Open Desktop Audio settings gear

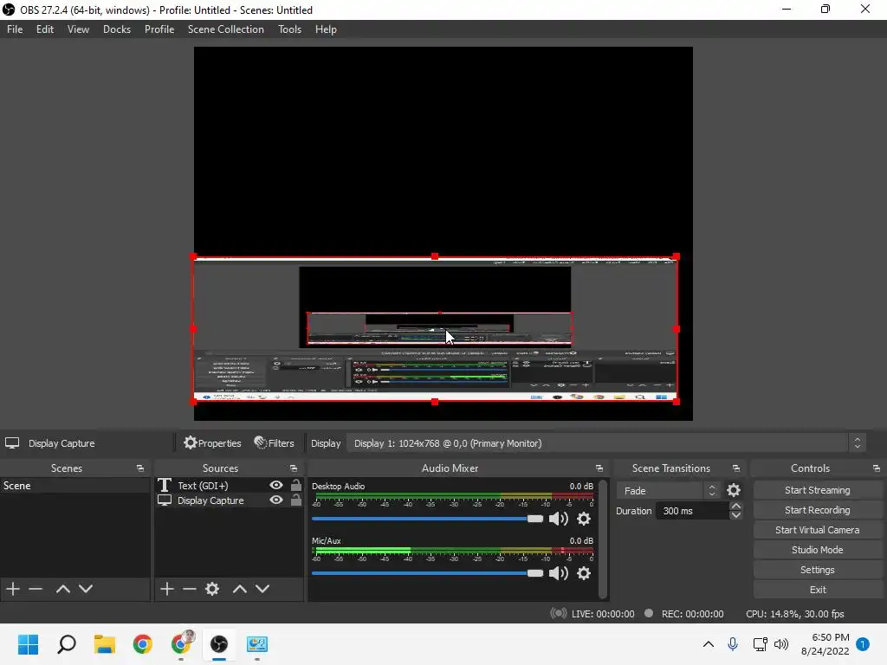tap(584, 519)
